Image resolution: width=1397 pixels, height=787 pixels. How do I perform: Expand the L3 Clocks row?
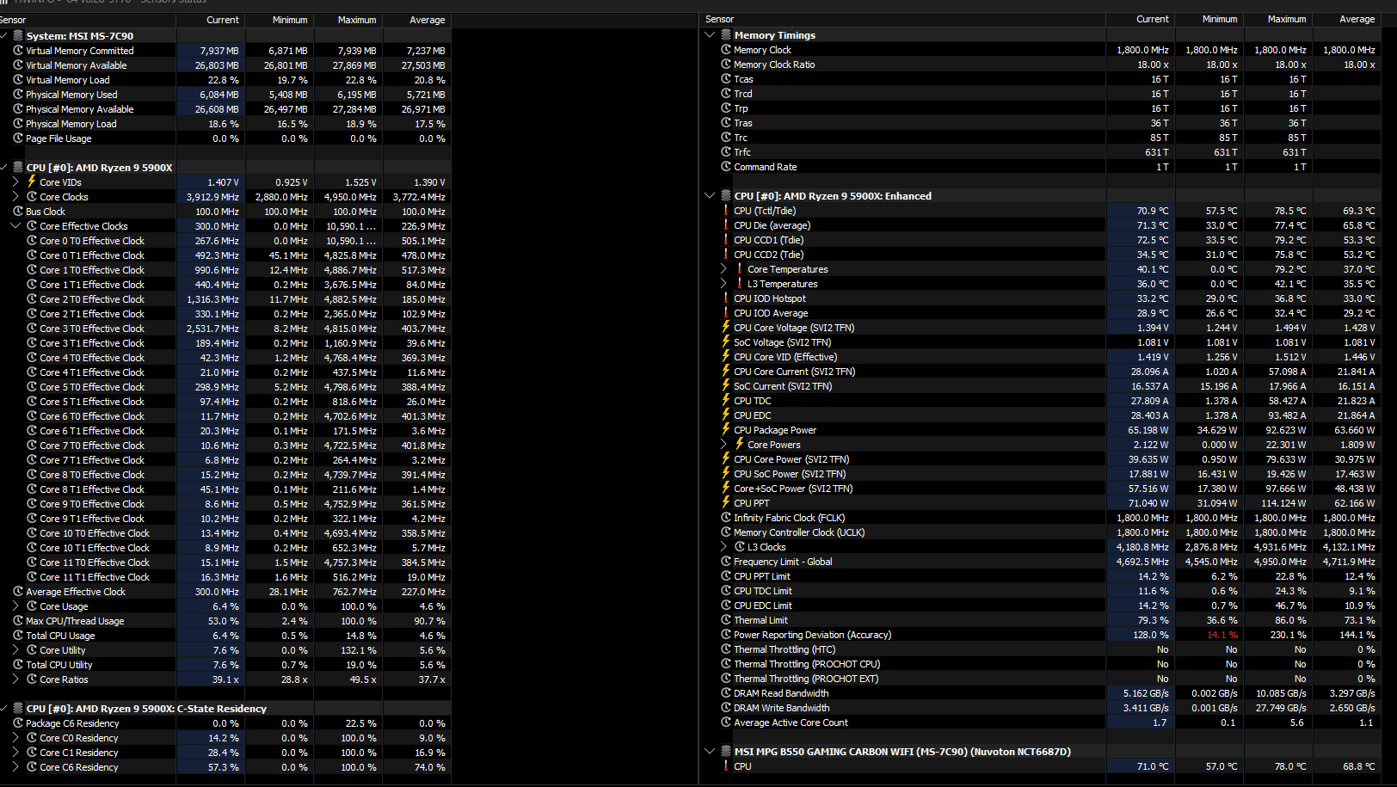[x=723, y=546]
